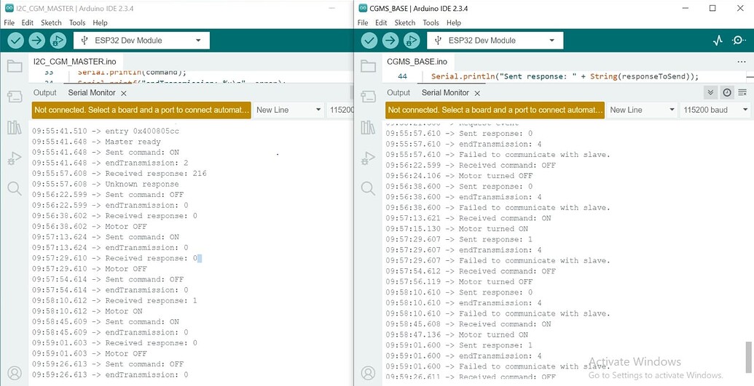Click Verify button in I2C_CGM_MASTER window
754x386 pixels.
tap(16, 40)
